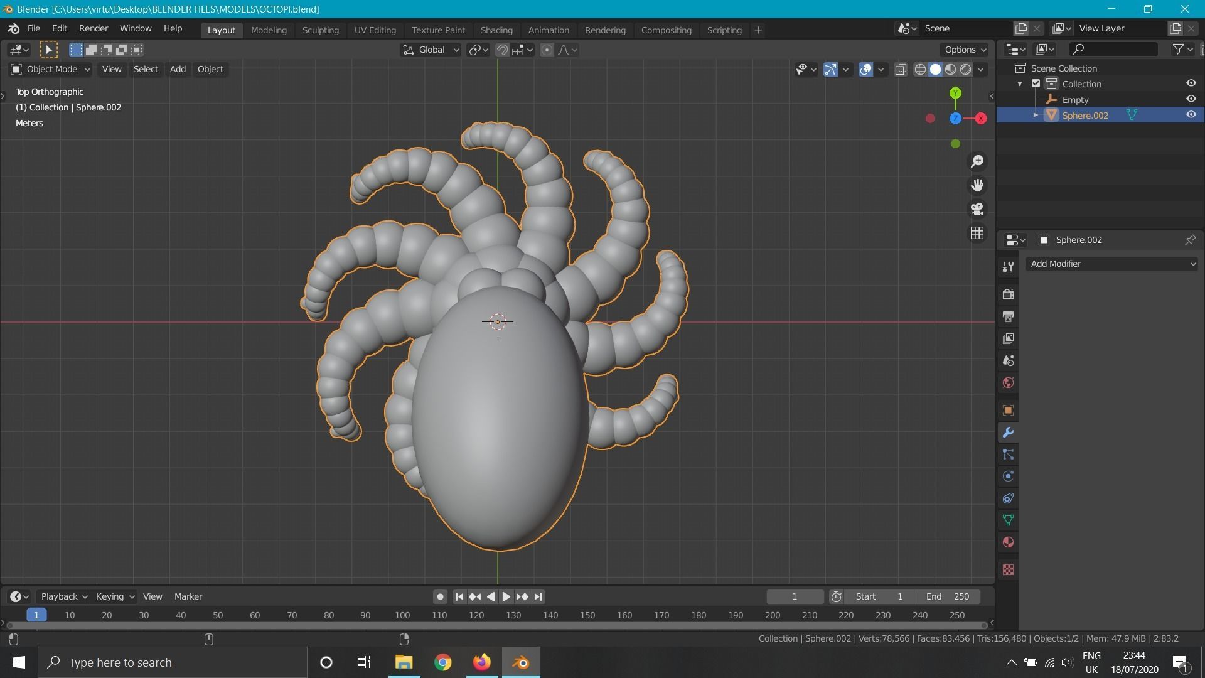Click the viewport zoom magnifier icon
The width and height of the screenshot is (1205, 678).
[x=977, y=161]
